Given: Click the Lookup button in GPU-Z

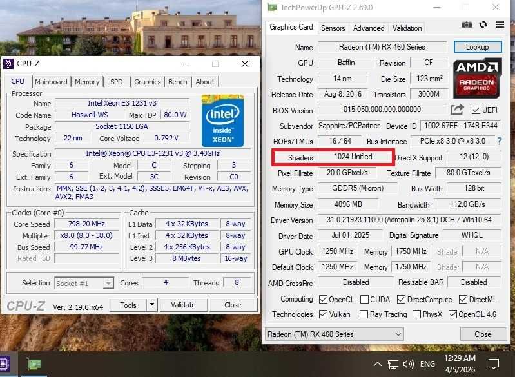Looking at the screenshot, I should [x=478, y=47].
